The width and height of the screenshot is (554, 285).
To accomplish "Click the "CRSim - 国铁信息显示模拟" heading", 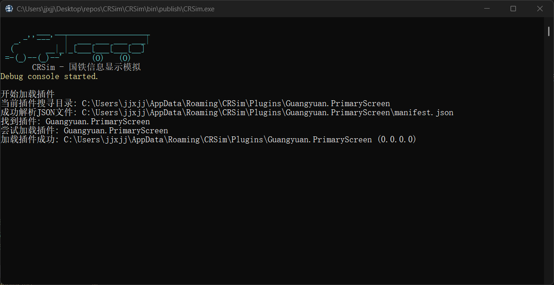I will (x=86, y=67).
